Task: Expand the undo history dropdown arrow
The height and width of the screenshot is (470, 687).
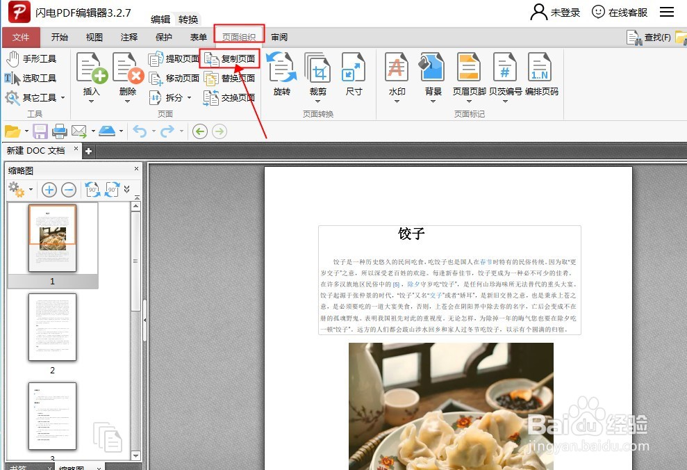Action: coord(154,131)
